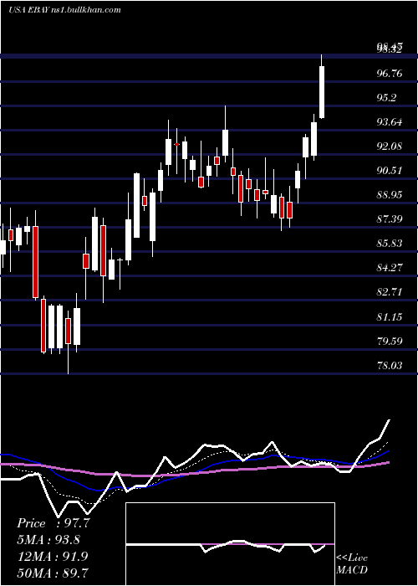Click the 90.51 price axis label
Screen dimensions: 418x586
click(390, 171)
